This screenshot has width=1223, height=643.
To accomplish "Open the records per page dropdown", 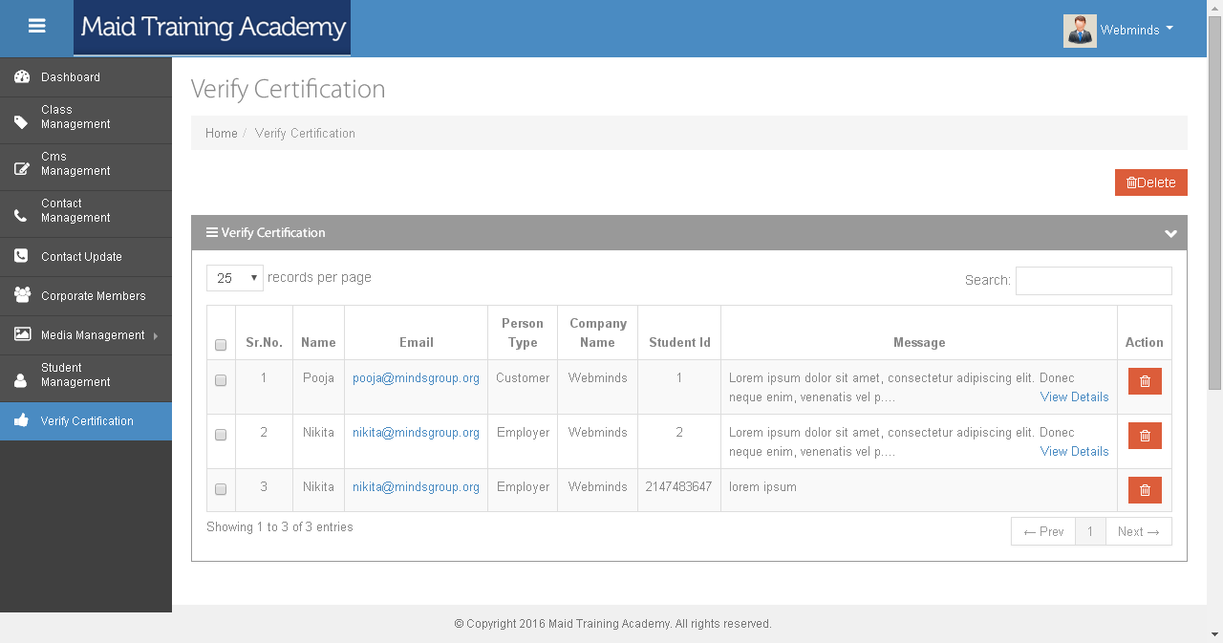I will tap(235, 278).
